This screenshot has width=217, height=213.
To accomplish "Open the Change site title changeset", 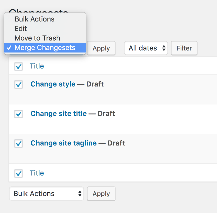I will click(x=58, y=113).
